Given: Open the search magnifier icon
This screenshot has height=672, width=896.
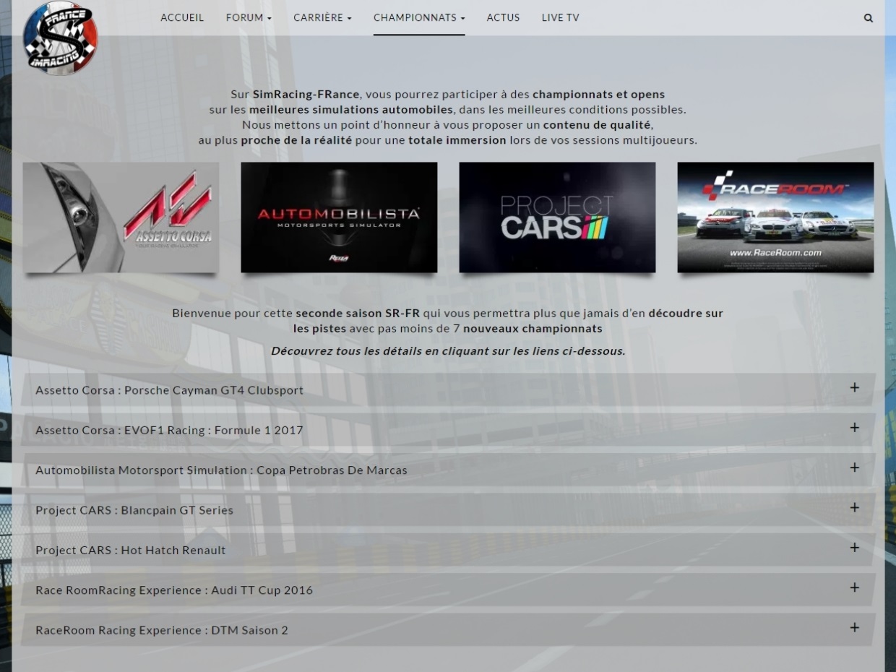Looking at the screenshot, I should pyautogui.click(x=869, y=18).
